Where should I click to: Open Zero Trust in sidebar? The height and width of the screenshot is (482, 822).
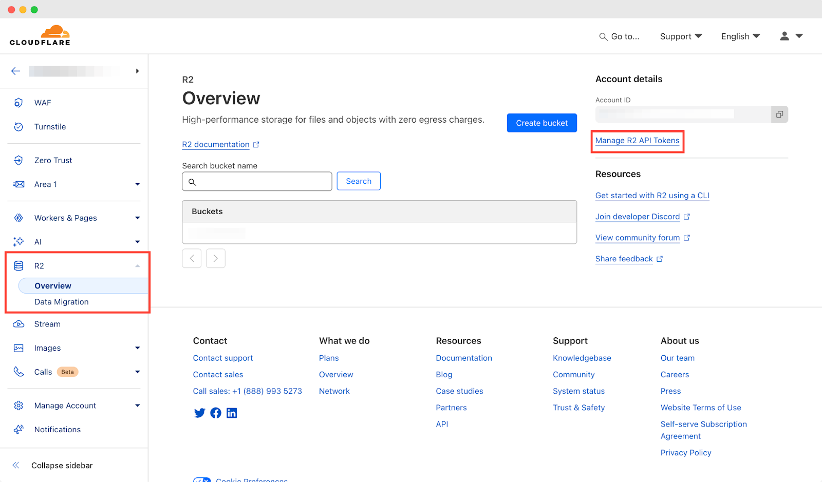tap(53, 161)
